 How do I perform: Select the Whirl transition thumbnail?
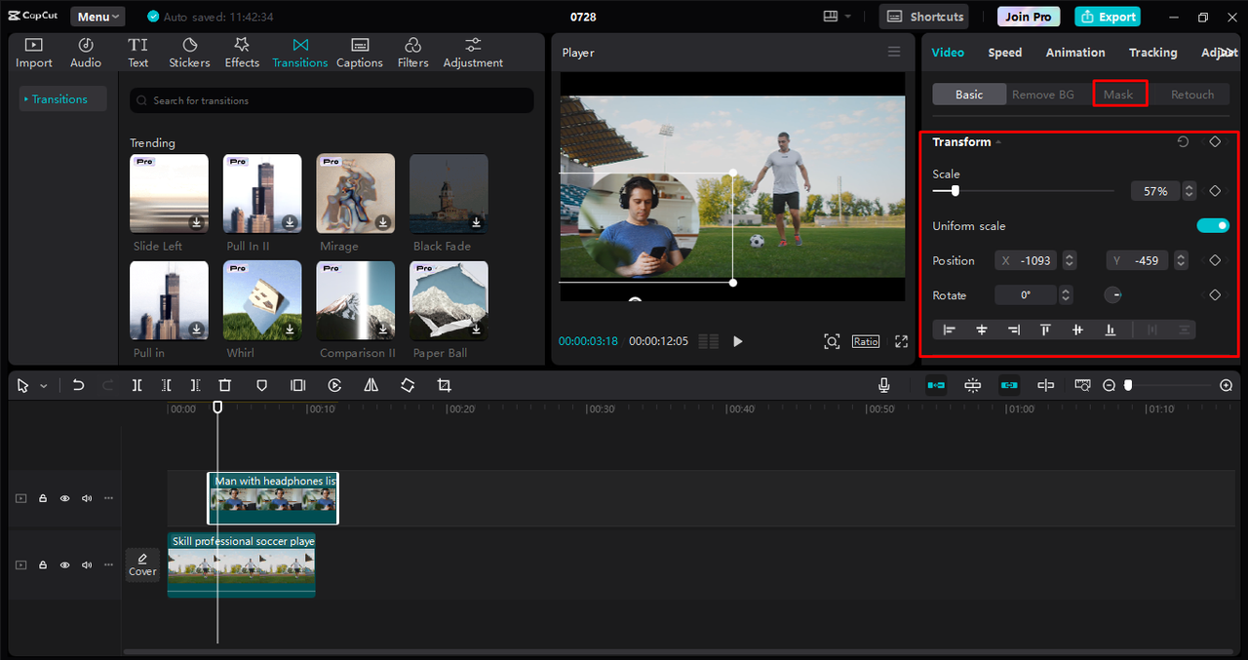pyautogui.click(x=262, y=300)
